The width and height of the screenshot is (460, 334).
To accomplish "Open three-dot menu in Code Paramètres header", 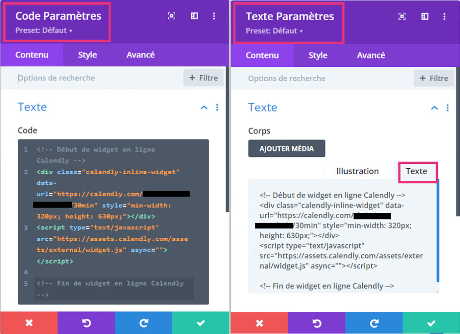I will coord(214,16).
